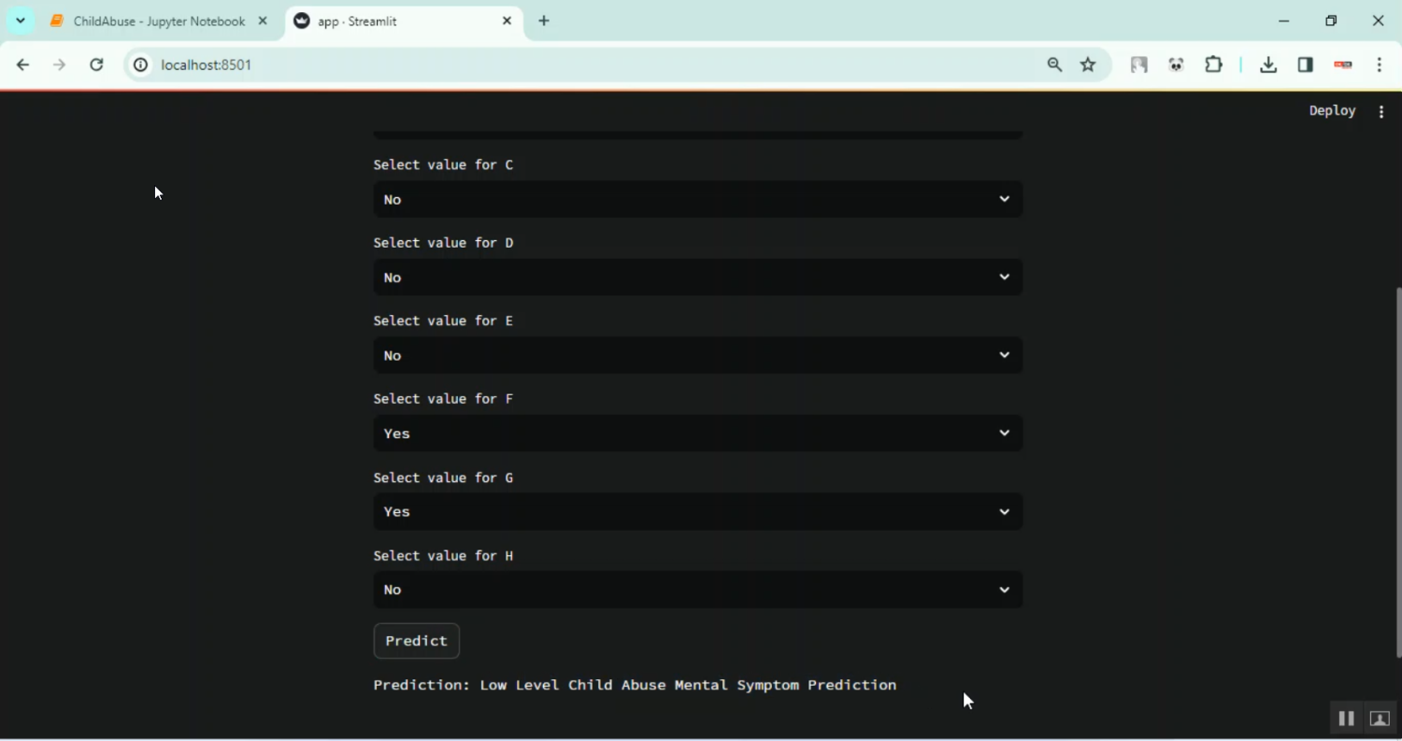
Task: Open the Streamlit app options menu
Action: [x=1381, y=111]
